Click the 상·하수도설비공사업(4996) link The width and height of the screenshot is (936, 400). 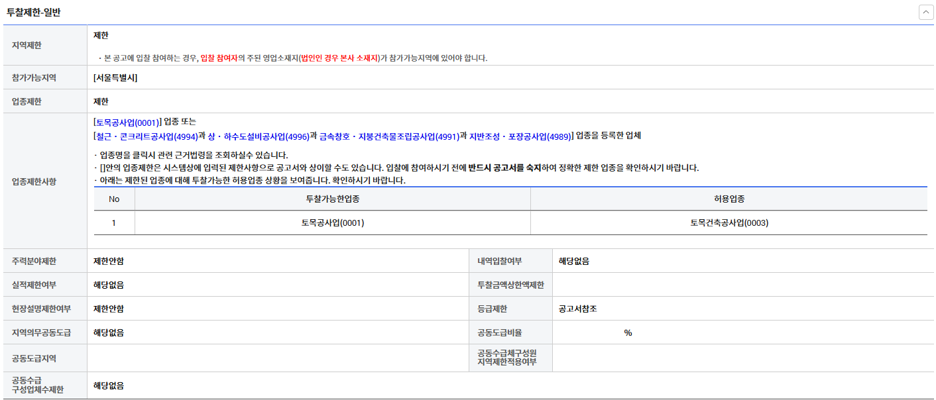tap(258, 136)
